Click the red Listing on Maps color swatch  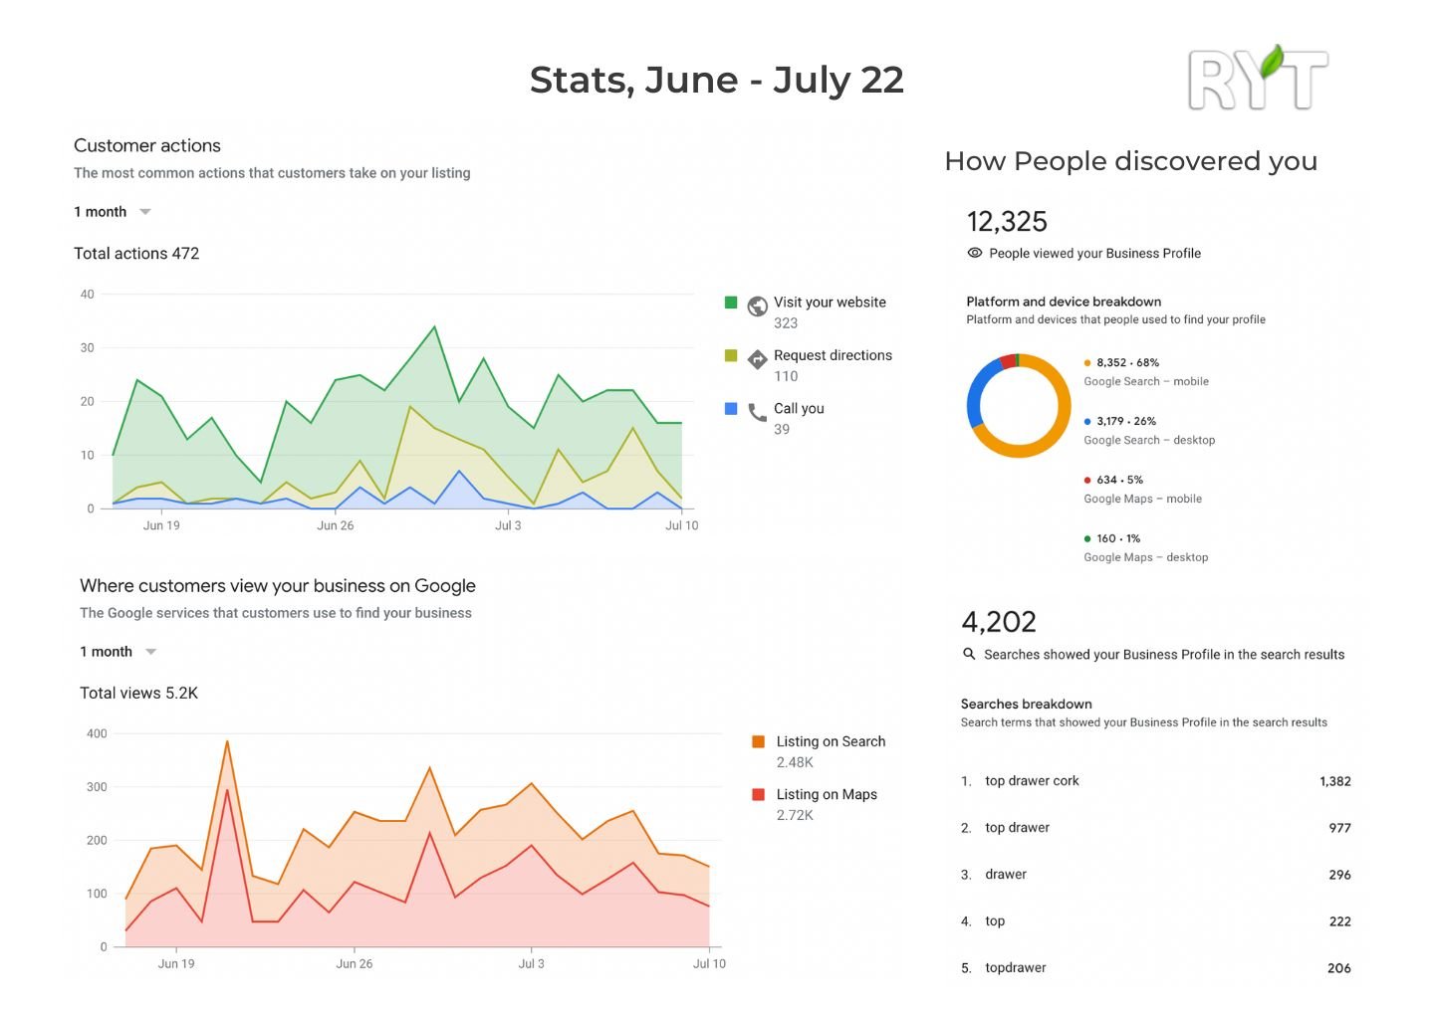tap(758, 794)
